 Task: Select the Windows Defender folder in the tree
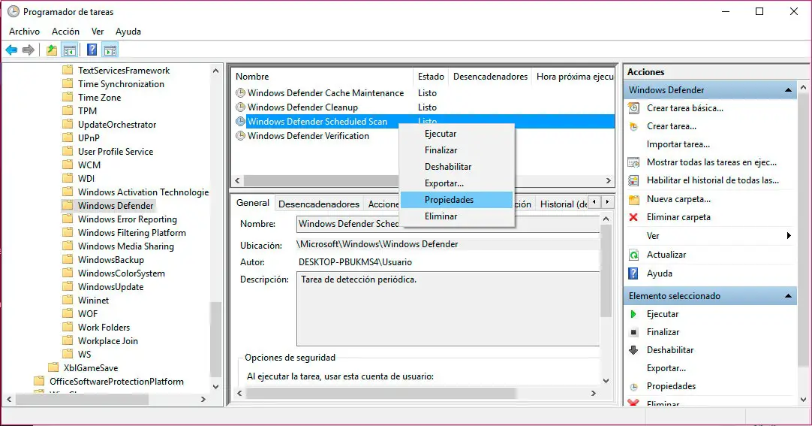116,206
